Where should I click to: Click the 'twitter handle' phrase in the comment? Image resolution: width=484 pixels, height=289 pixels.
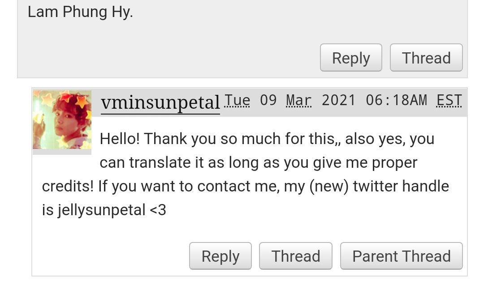[x=401, y=186]
